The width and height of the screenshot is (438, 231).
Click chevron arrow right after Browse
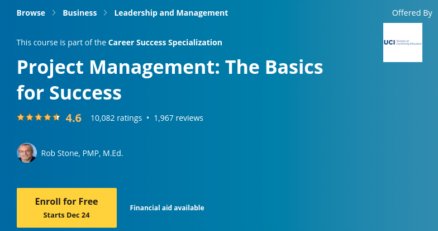point(54,13)
